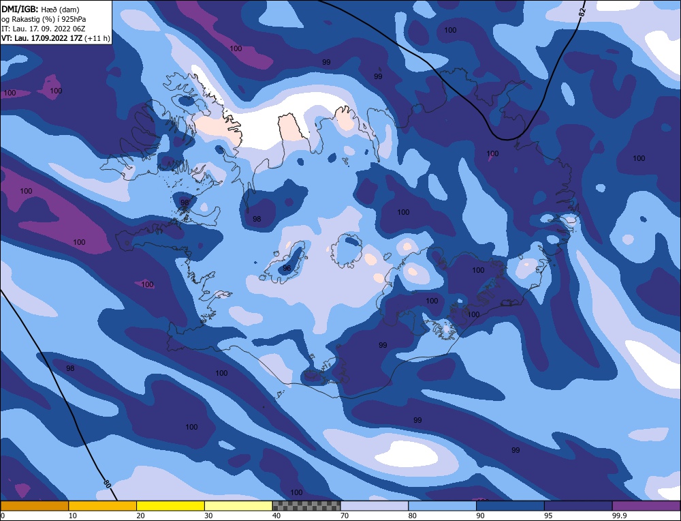Click the legend tick label '90'

480,516
